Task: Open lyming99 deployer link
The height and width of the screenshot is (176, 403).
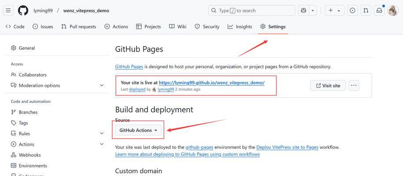Action: point(166,89)
